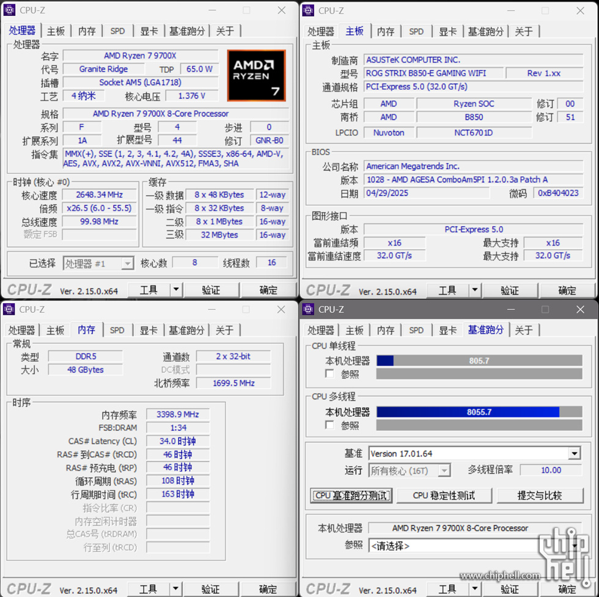The width and height of the screenshot is (599, 597).
Task: Expand the 工具 arrow in the 主板 tab window
Action: tap(474, 290)
